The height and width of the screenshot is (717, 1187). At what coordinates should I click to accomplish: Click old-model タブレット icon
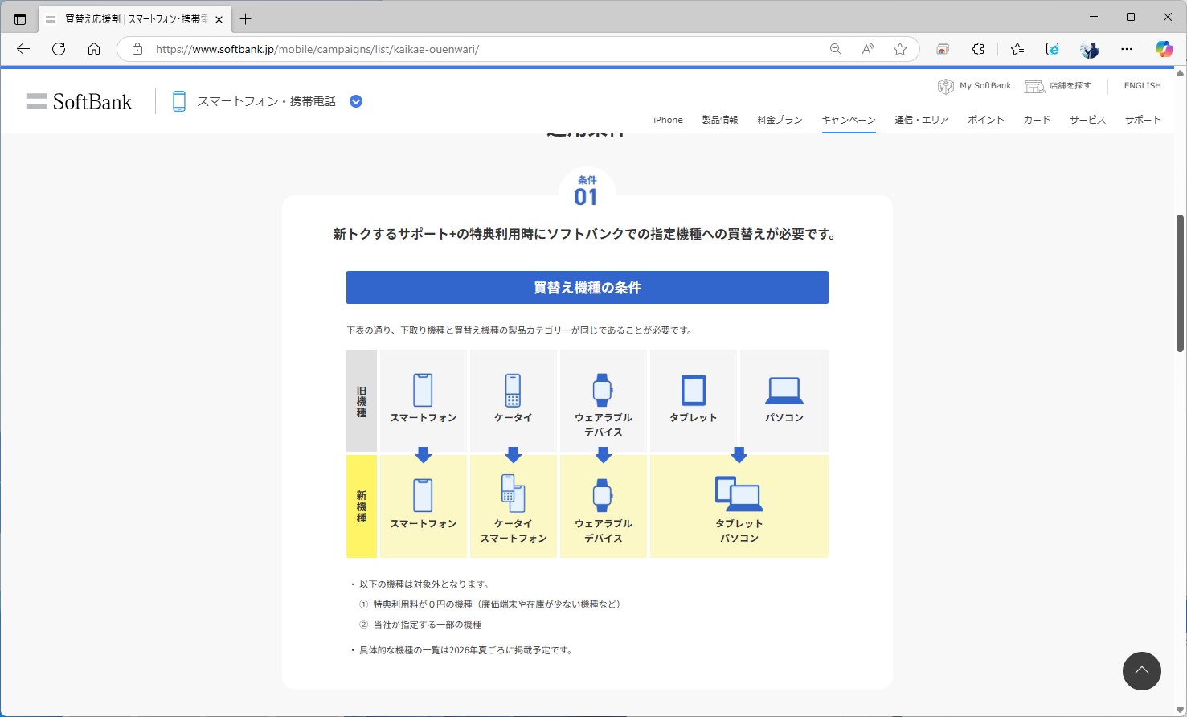pyautogui.click(x=694, y=390)
